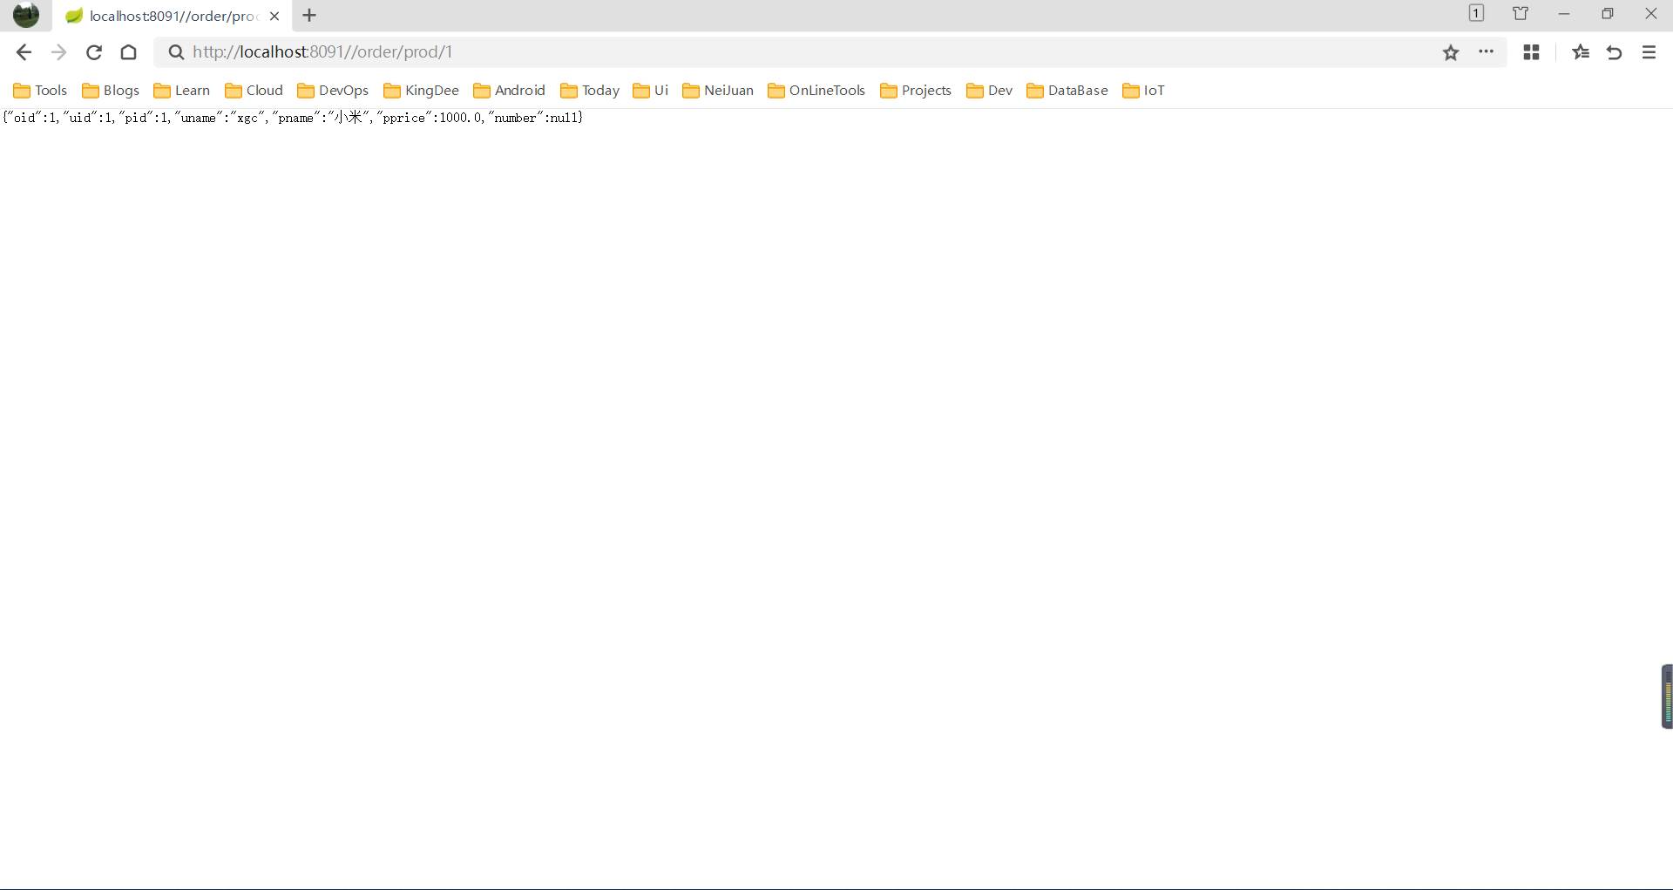Click the floating side widget at right edge

(1667, 696)
